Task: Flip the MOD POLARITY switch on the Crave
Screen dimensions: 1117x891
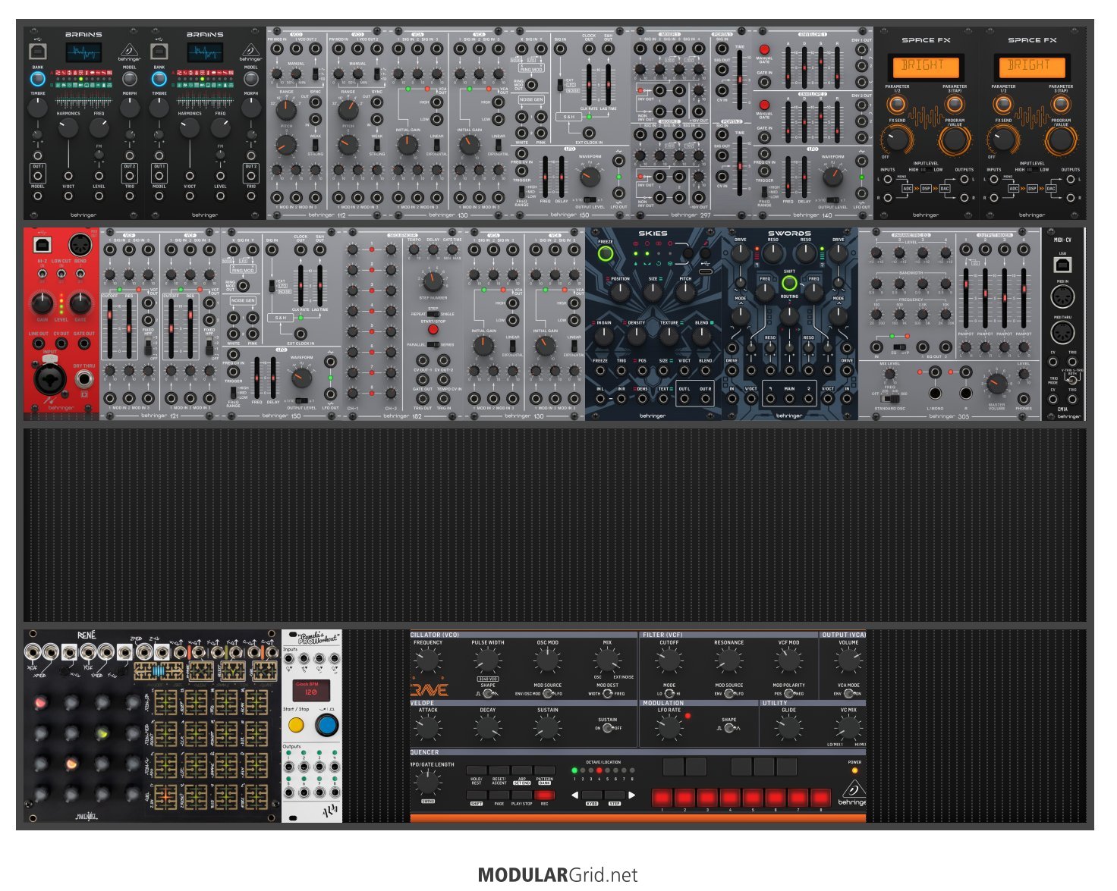Action: (x=788, y=693)
